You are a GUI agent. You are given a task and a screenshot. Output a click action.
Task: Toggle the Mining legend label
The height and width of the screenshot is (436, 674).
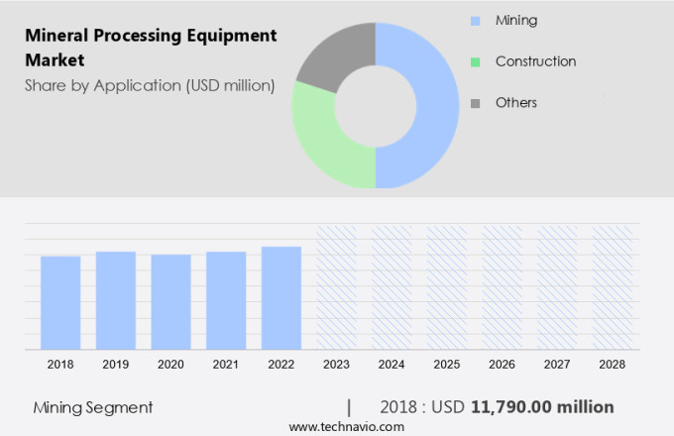tap(515, 20)
